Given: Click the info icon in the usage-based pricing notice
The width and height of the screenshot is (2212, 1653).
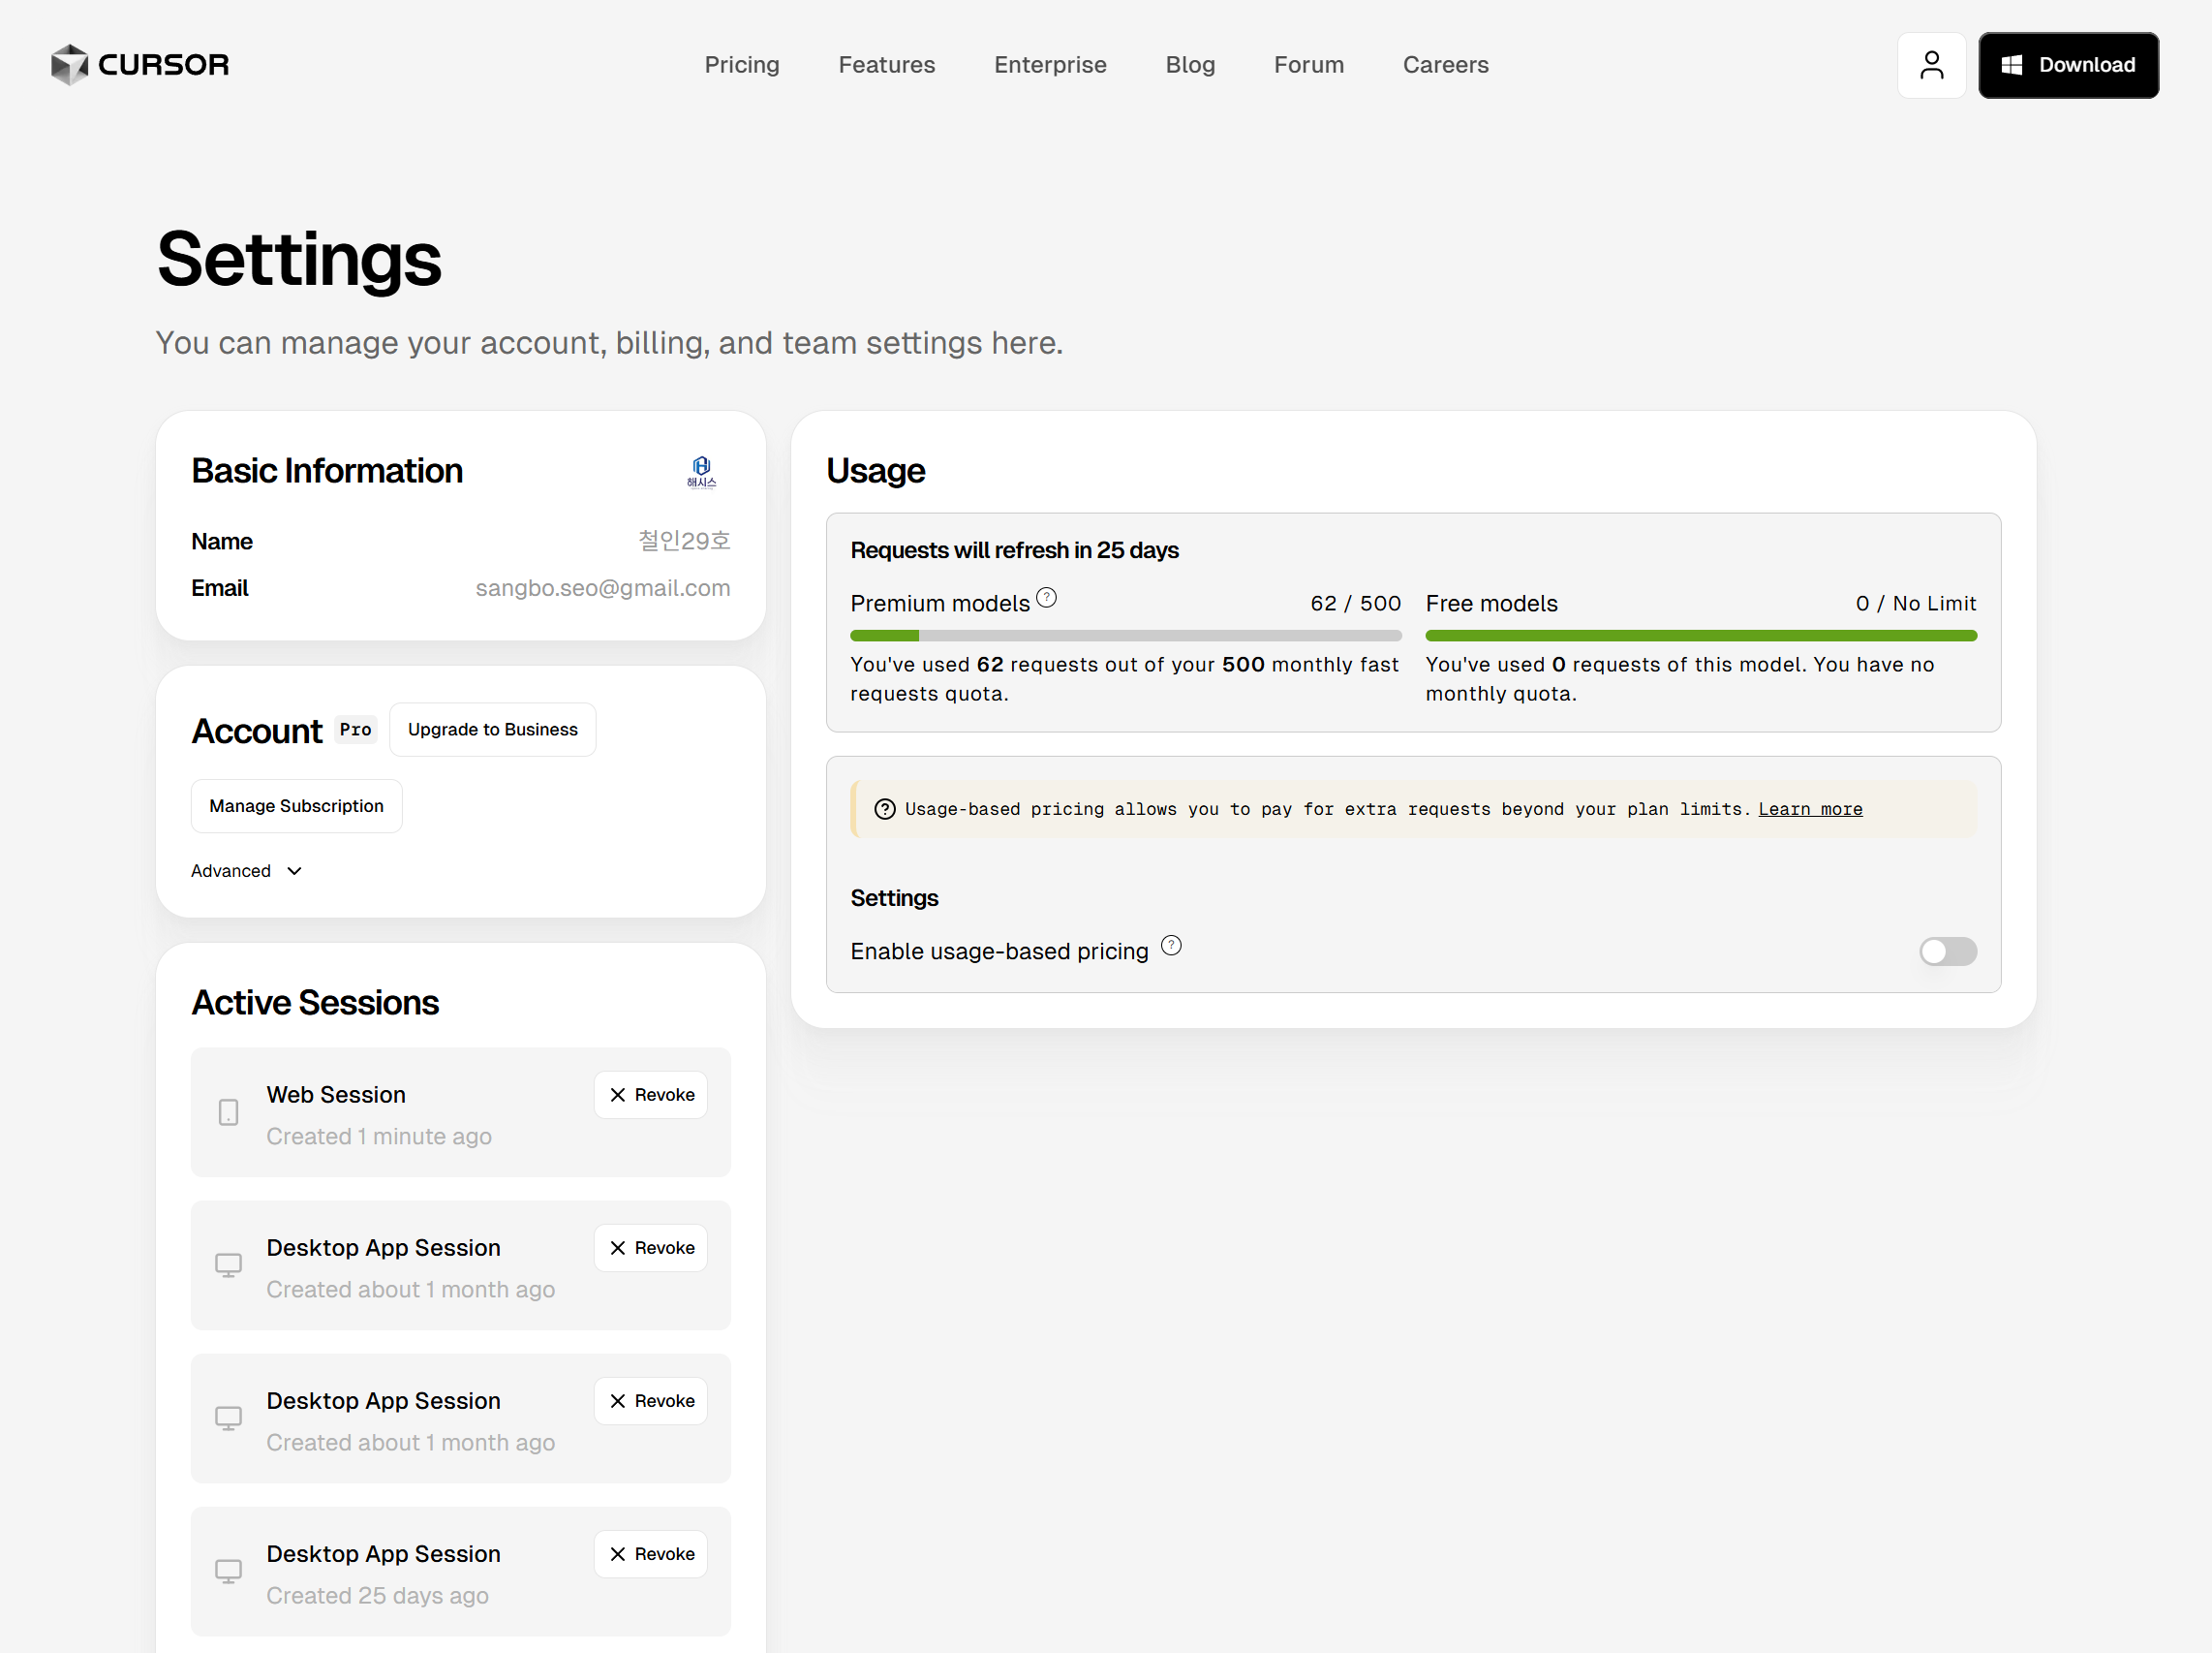Looking at the screenshot, I should click(884, 809).
